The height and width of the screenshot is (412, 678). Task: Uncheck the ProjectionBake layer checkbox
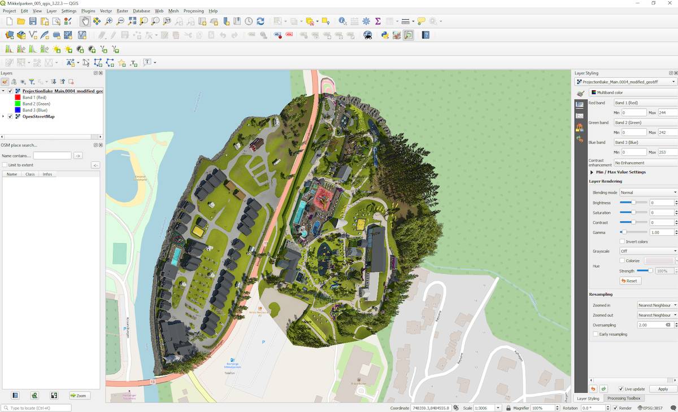(x=10, y=91)
